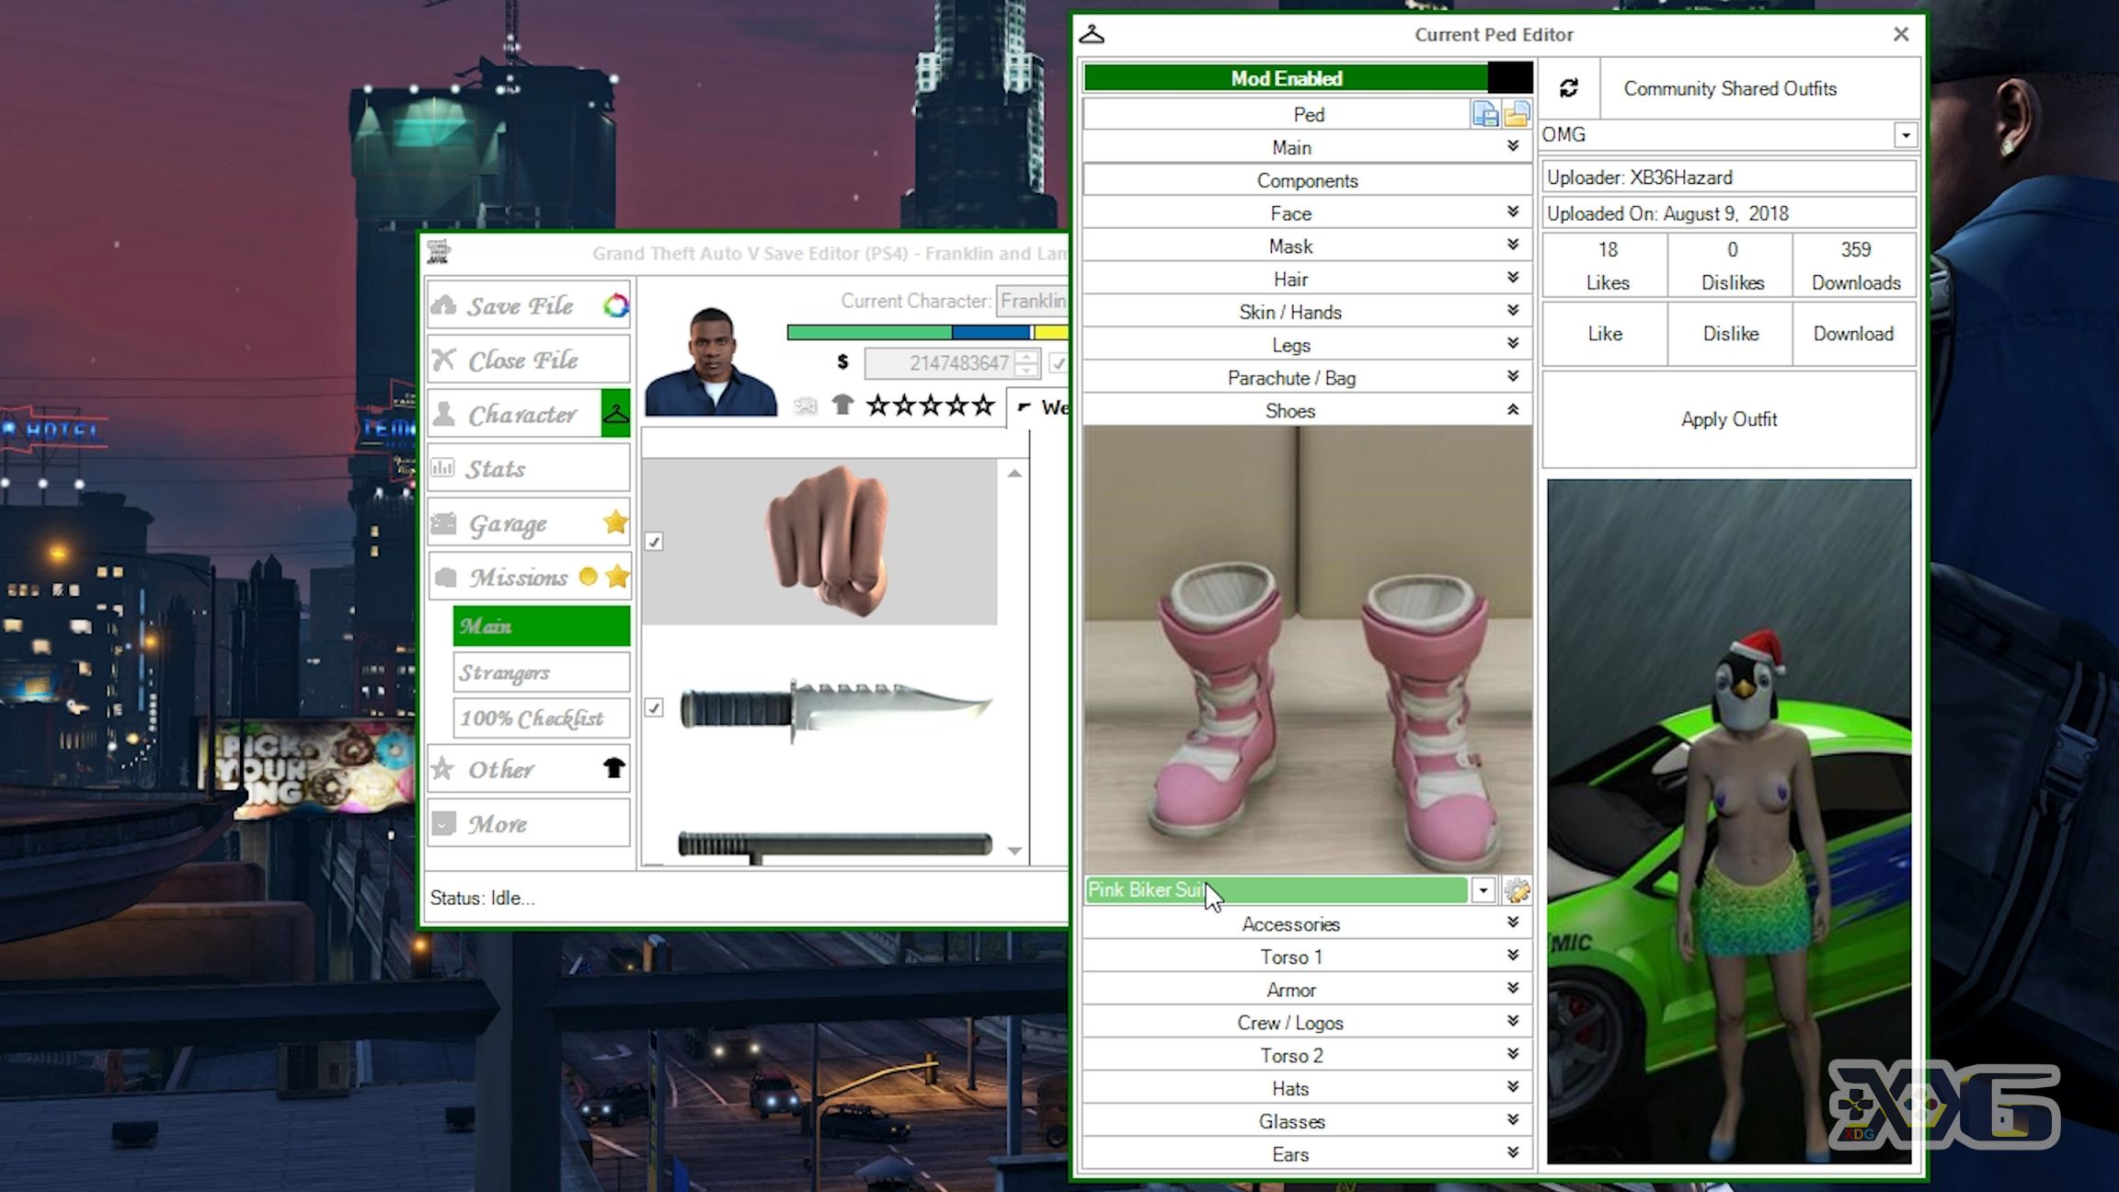Expand the Mask component section
Viewport: 2119px width, 1192px height.
[1307, 246]
